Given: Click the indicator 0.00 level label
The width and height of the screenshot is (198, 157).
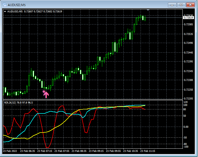Looking at the screenshot, I should click(186, 127).
